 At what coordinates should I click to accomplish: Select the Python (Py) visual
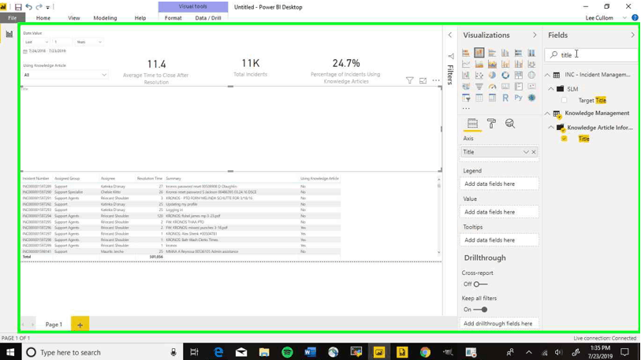click(518, 98)
